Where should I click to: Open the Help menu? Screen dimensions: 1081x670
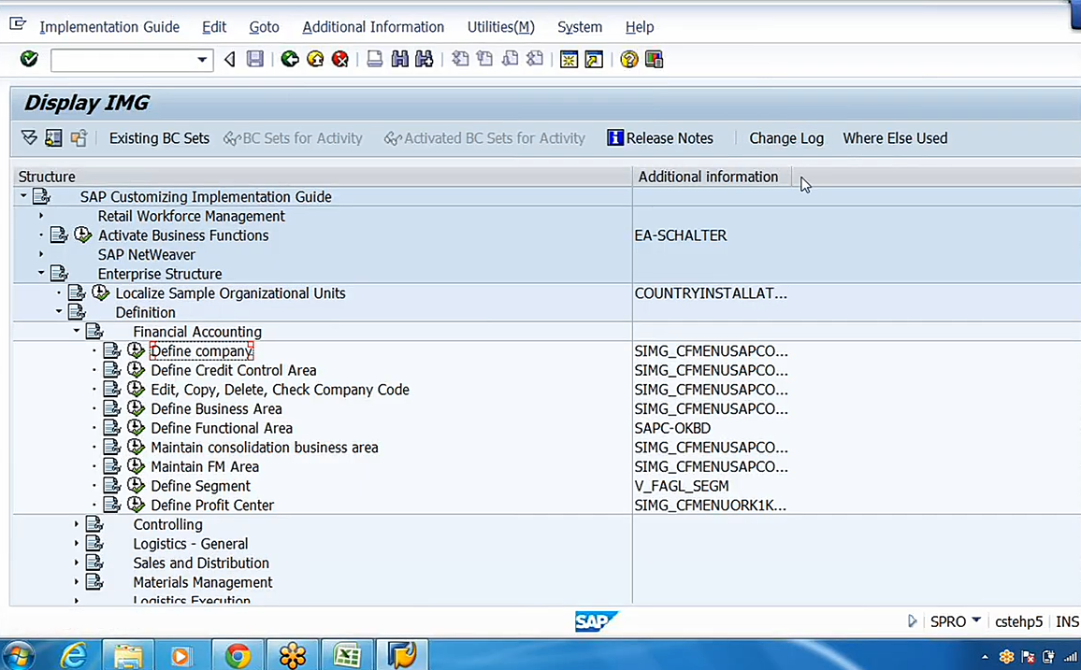(640, 27)
